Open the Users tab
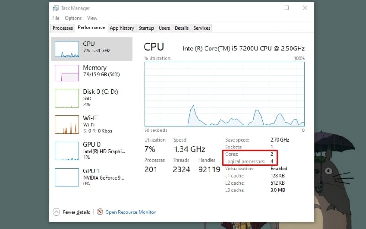This screenshot has width=366, height=229. [x=164, y=28]
